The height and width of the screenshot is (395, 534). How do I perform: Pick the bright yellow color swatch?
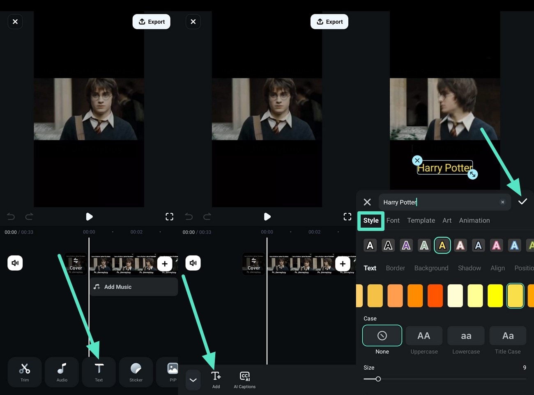495,296
